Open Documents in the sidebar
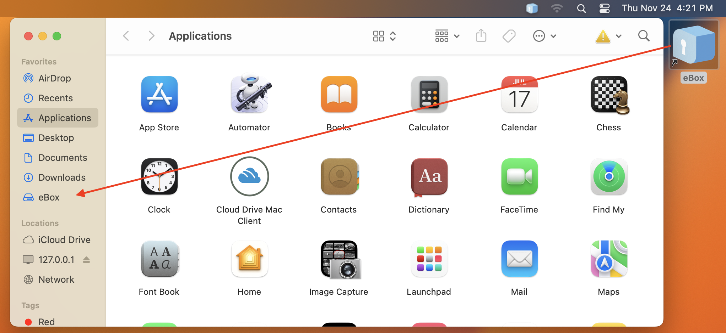Viewport: 726px width, 333px height. click(x=58, y=158)
